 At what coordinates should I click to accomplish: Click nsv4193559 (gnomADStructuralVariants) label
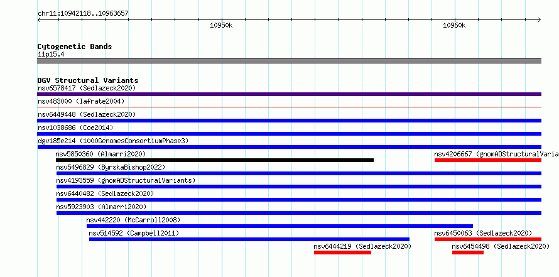coord(126,180)
